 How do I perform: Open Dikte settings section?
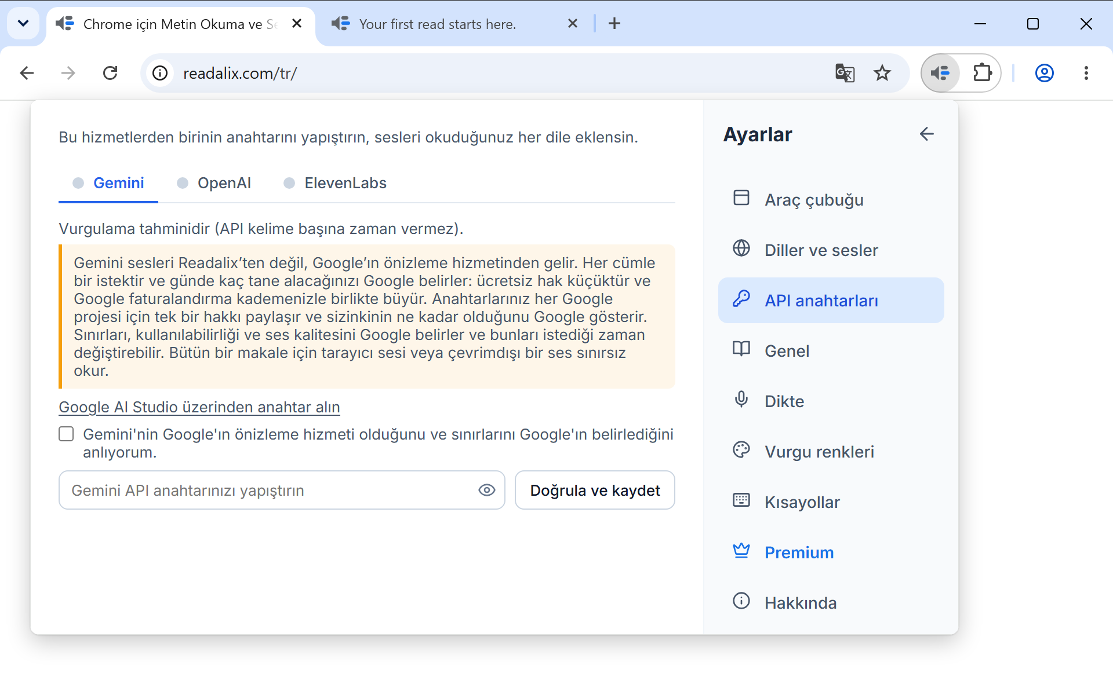(x=831, y=401)
